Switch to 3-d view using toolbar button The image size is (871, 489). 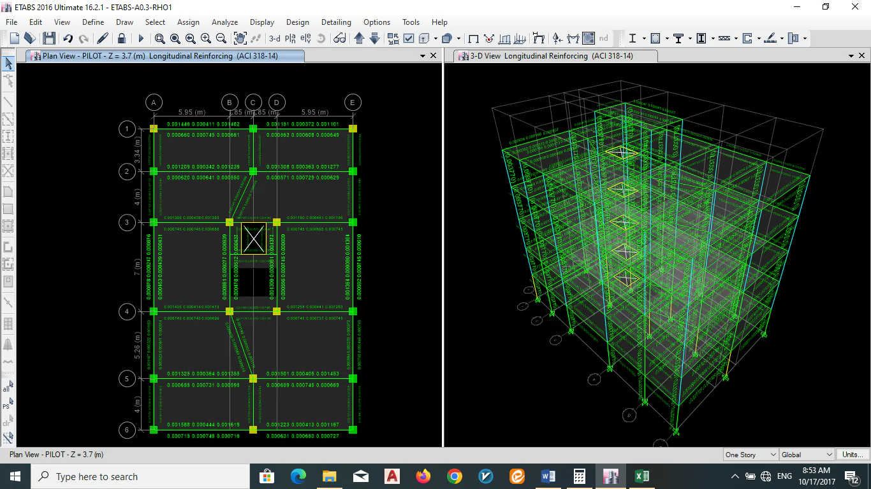pyautogui.click(x=274, y=38)
